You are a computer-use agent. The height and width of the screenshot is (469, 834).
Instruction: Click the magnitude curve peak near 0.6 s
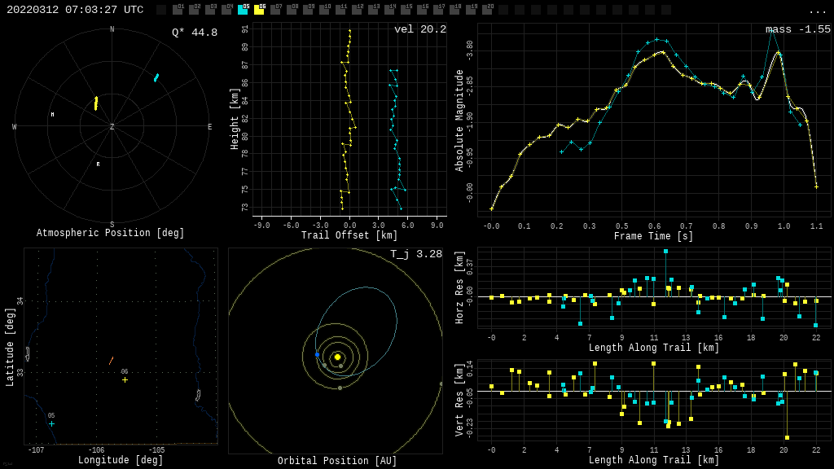pyautogui.click(x=661, y=52)
